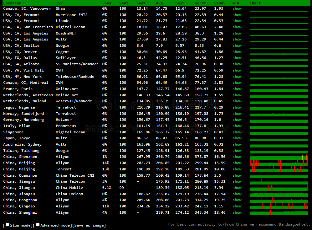312x230 pixels.
Task: Click the 99 sent value for China Mobile
Action: point(121,188)
